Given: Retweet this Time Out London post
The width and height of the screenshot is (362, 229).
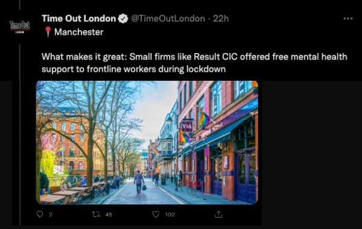Looking at the screenshot, I should [96, 215].
